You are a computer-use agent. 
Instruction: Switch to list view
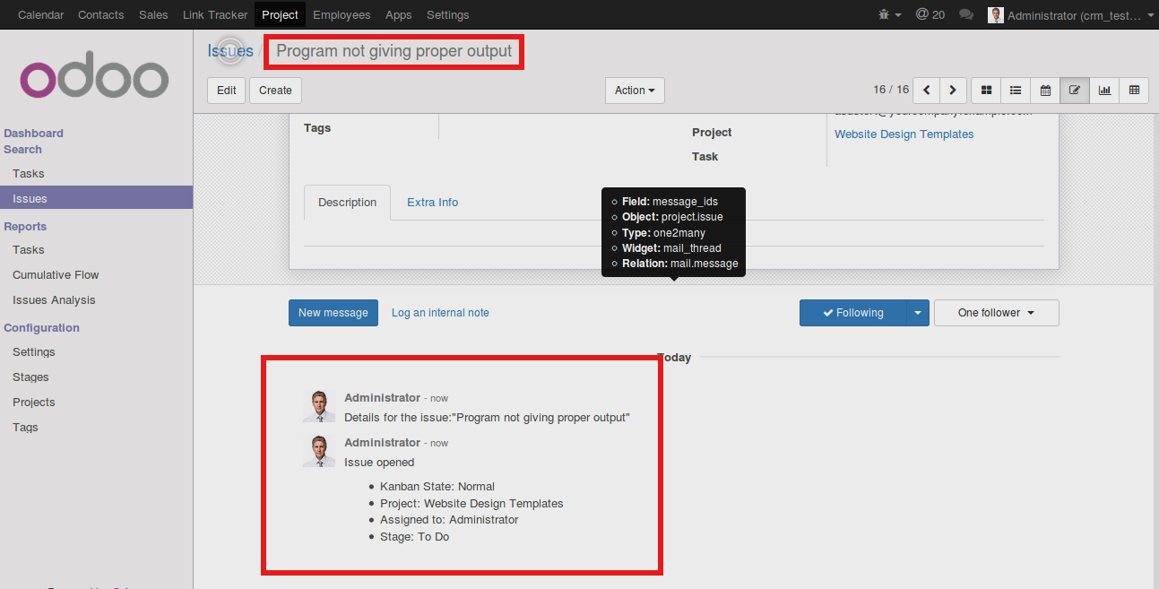click(1016, 90)
